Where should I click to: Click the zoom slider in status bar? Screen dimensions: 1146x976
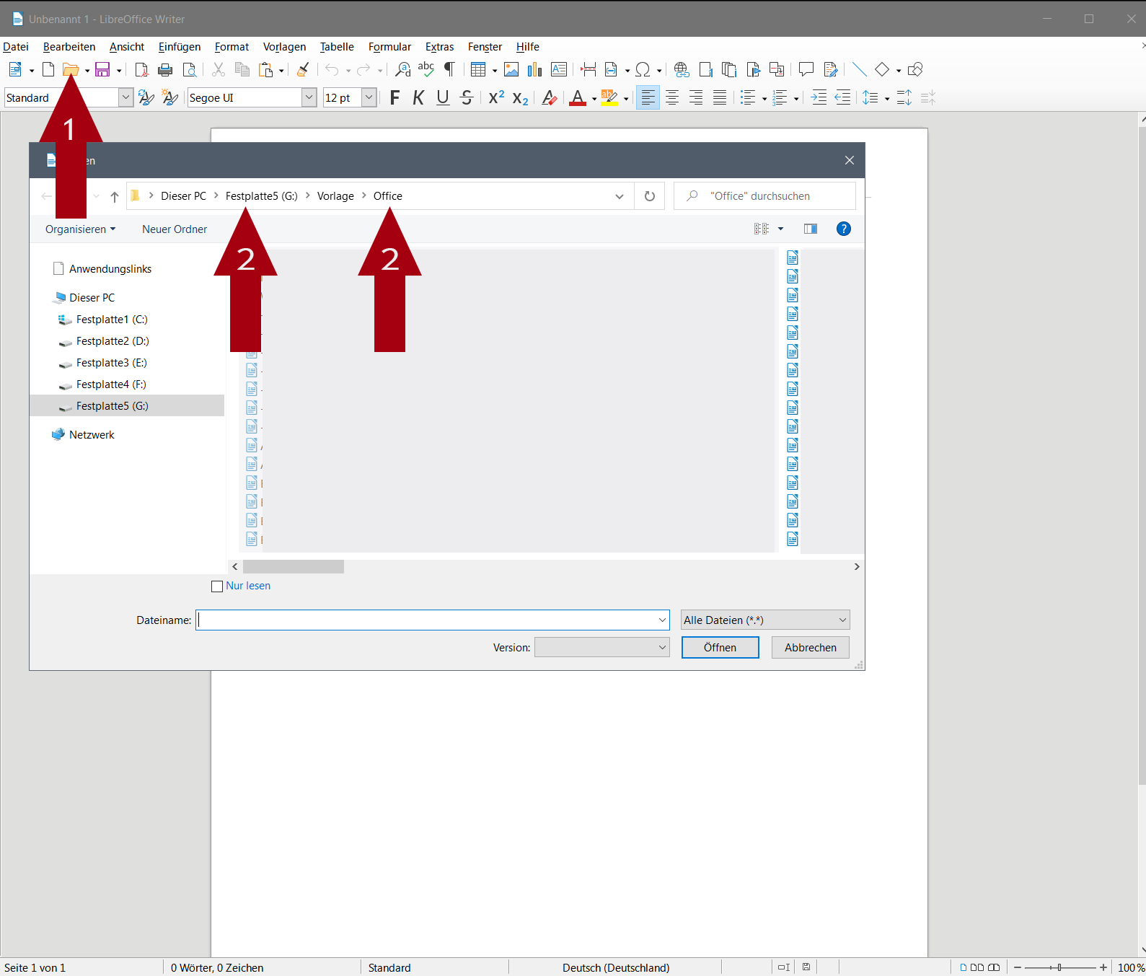pos(1059,967)
